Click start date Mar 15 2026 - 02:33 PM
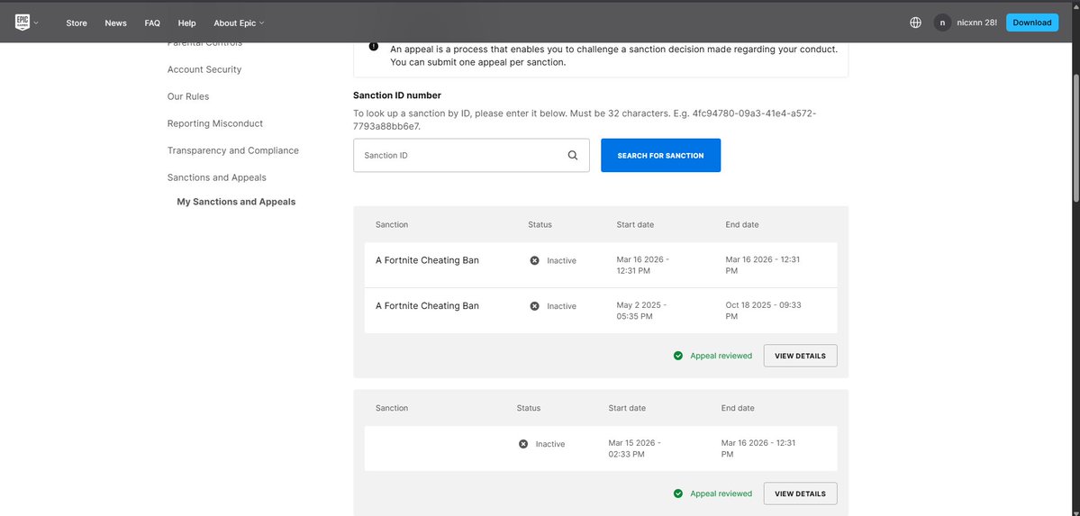Image resolution: width=1080 pixels, height=516 pixels. 635,448
